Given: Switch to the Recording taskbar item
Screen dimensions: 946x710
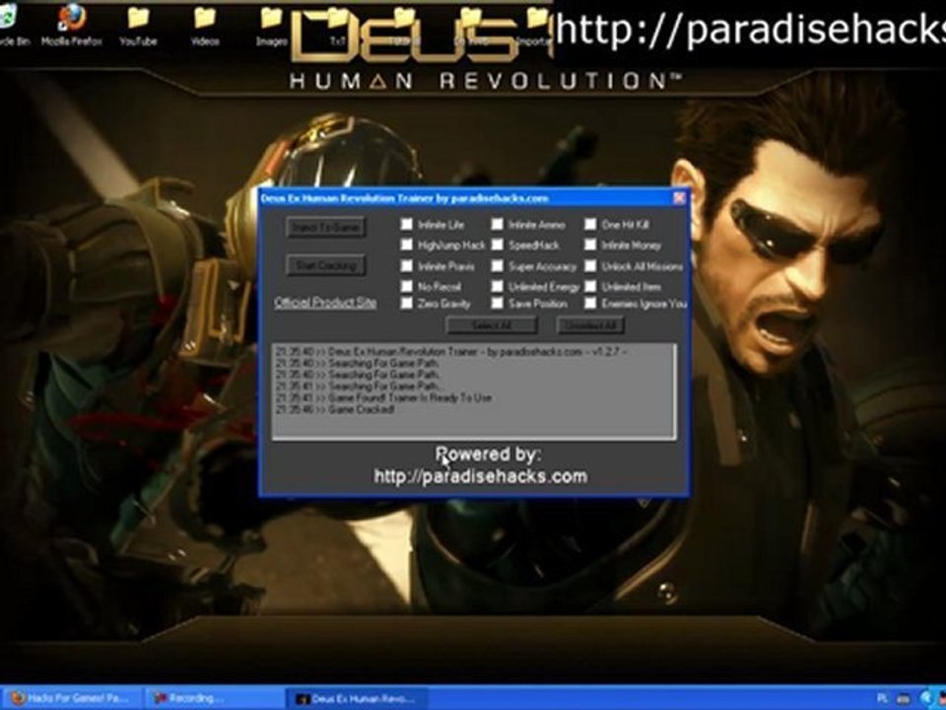Looking at the screenshot, I should 214,698.
